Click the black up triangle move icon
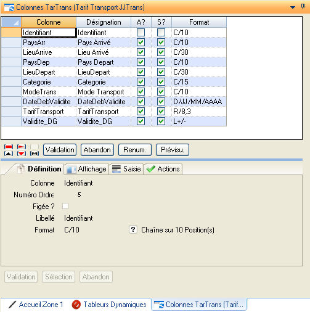This screenshot has height=312, width=310. pos(9,154)
